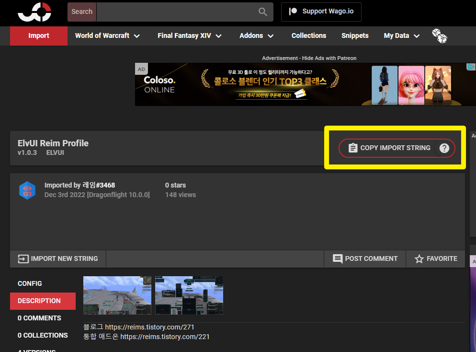Click the Post Comment speech bubble icon
Image resolution: width=476 pixels, height=352 pixels.
338,258
